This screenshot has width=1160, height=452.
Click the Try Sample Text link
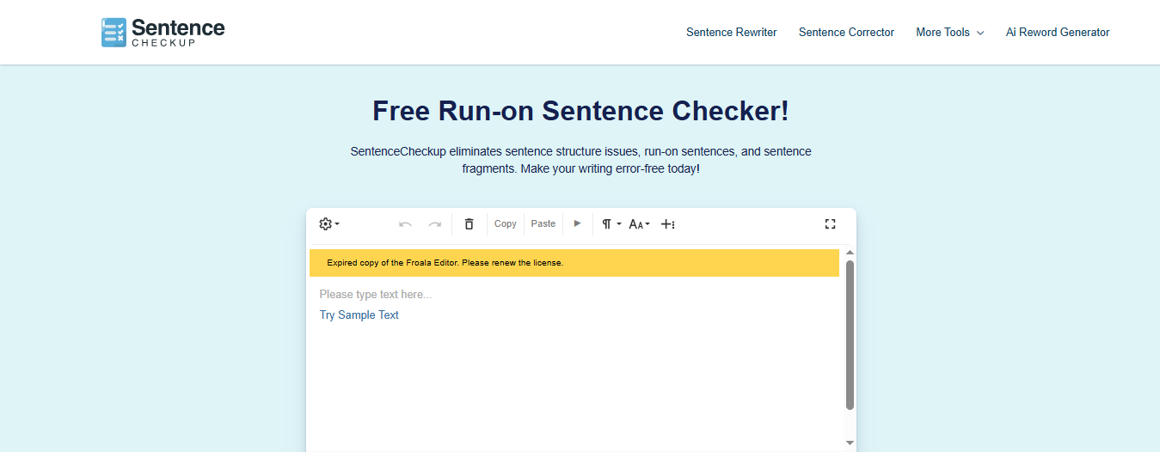click(359, 315)
